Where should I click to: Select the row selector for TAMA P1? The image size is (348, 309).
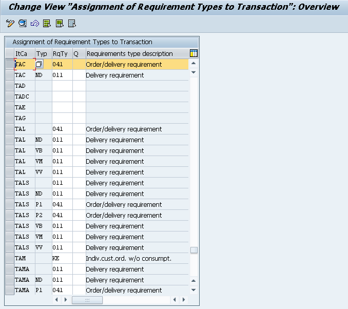coord(10,290)
